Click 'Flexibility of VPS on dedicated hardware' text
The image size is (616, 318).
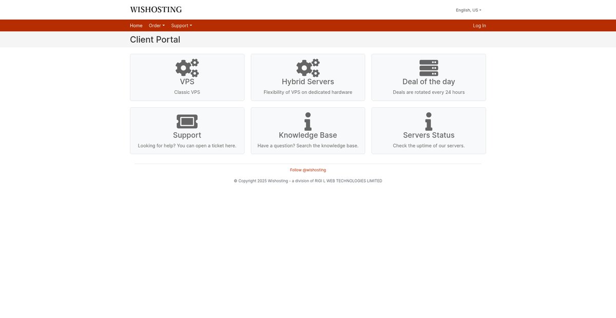(308, 92)
